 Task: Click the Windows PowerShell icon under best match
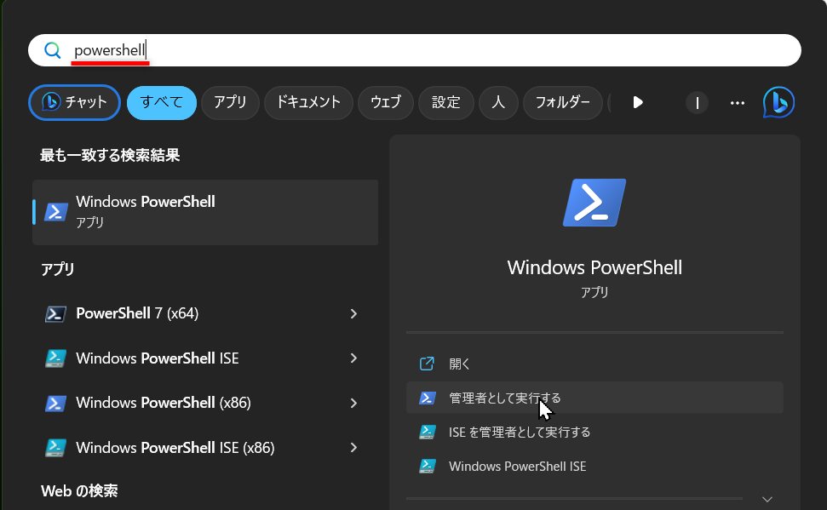55,212
